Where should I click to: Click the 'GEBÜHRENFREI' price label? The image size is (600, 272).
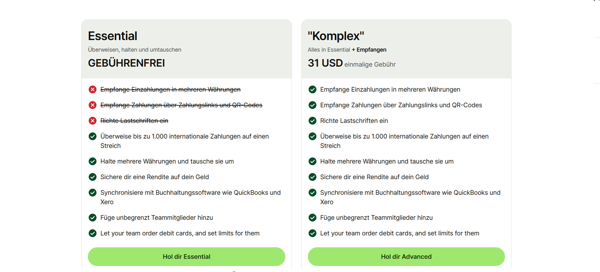(126, 63)
